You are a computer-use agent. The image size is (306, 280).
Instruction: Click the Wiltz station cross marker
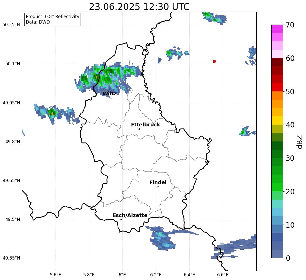(111, 98)
